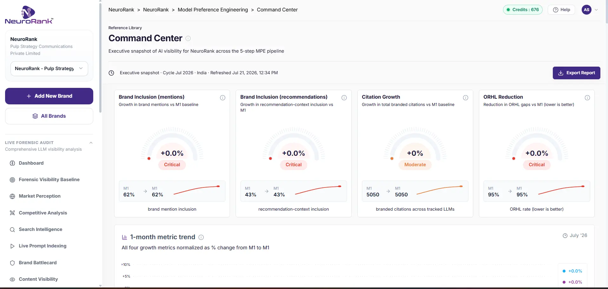
Task: Click the Credits : 676 badge
Action: click(x=523, y=10)
